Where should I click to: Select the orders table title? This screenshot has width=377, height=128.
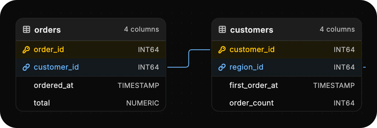point(47,30)
